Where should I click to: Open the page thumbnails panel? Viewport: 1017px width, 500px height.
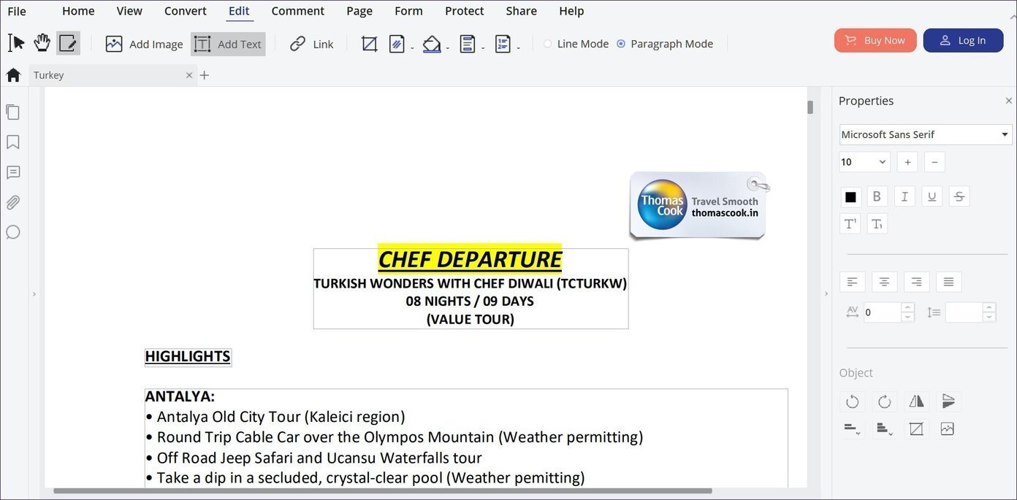click(12, 112)
